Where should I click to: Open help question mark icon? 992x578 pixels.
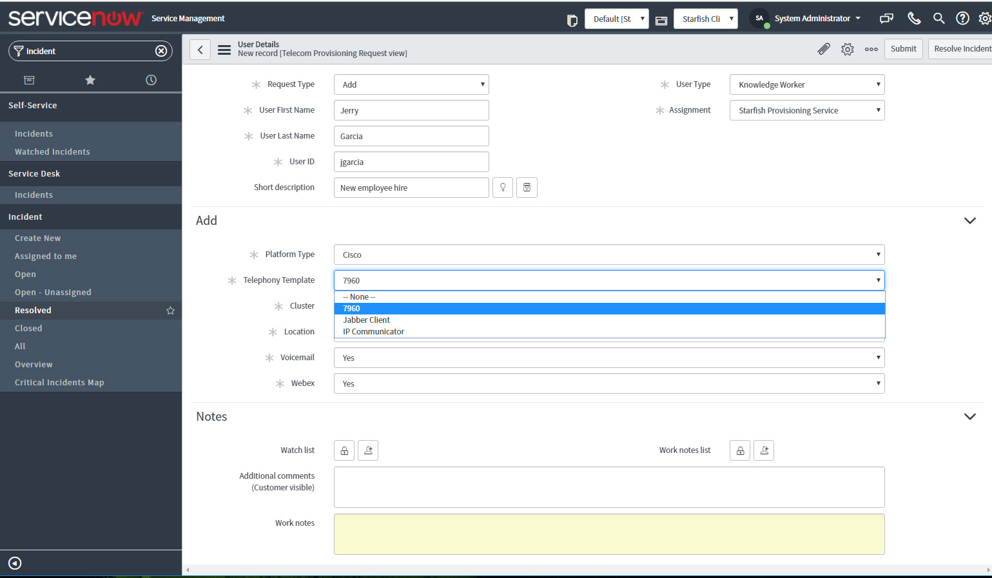coord(962,18)
